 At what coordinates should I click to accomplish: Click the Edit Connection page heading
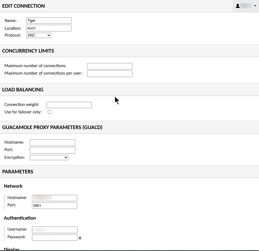pos(23,6)
